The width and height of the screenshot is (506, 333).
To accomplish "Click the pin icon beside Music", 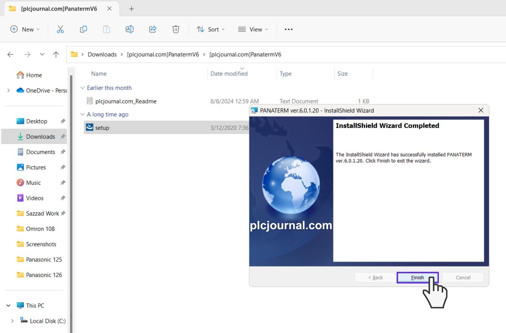I will coord(63,183).
